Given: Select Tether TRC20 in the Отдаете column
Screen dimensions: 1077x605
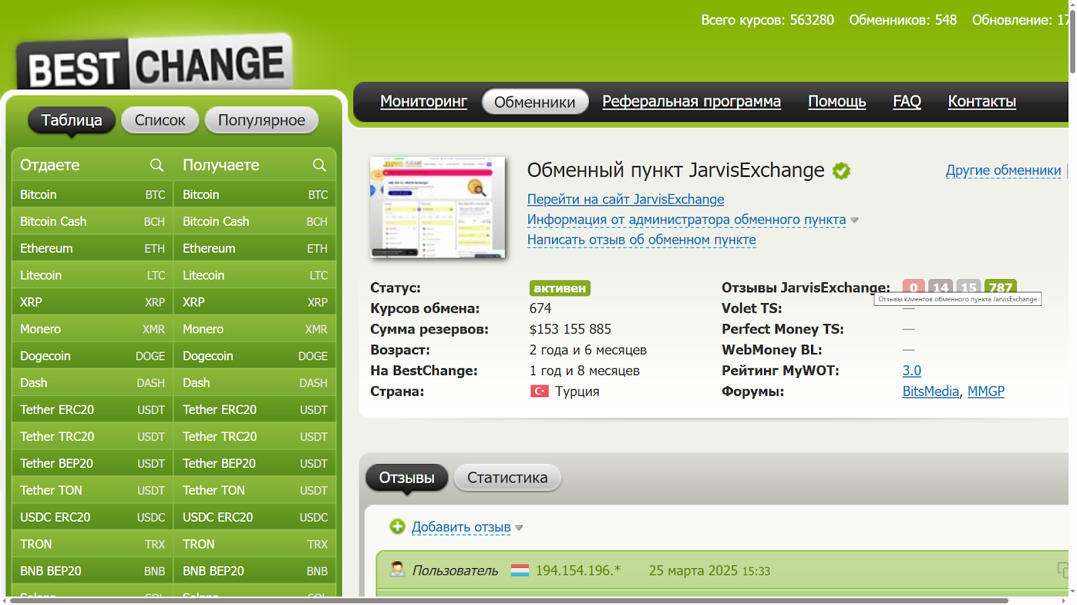Looking at the screenshot, I should (x=92, y=436).
